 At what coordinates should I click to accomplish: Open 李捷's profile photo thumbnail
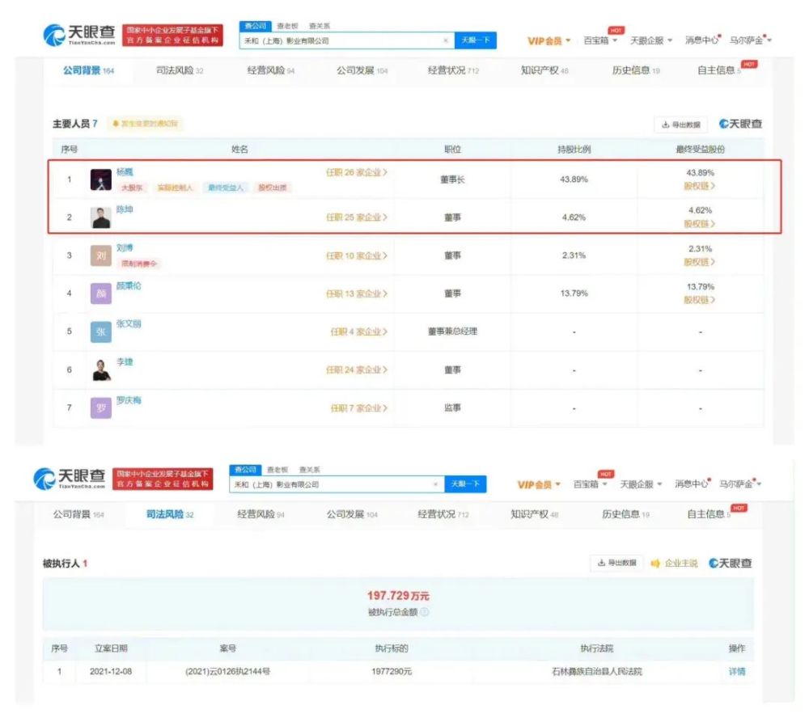click(100, 370)
